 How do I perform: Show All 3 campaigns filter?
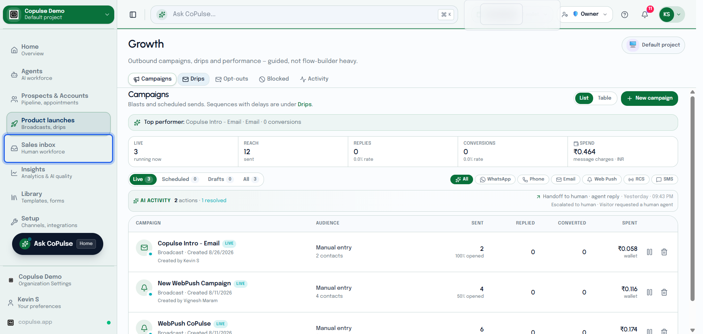(250, 179)
